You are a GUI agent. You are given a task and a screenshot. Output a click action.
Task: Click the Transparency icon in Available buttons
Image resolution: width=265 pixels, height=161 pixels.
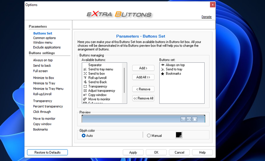click(x=85, y=86)
